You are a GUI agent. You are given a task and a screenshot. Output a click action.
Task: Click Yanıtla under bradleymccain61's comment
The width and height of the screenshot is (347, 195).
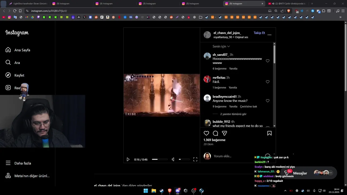click(x=233, y=106)
